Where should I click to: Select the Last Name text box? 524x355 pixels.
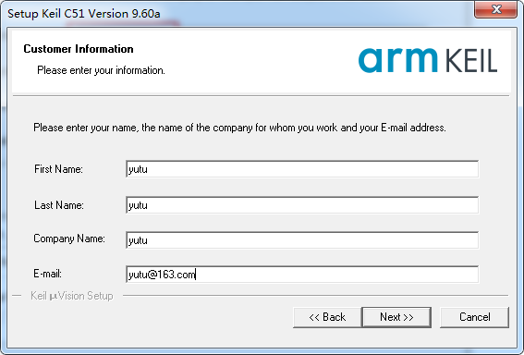(302, 205)
